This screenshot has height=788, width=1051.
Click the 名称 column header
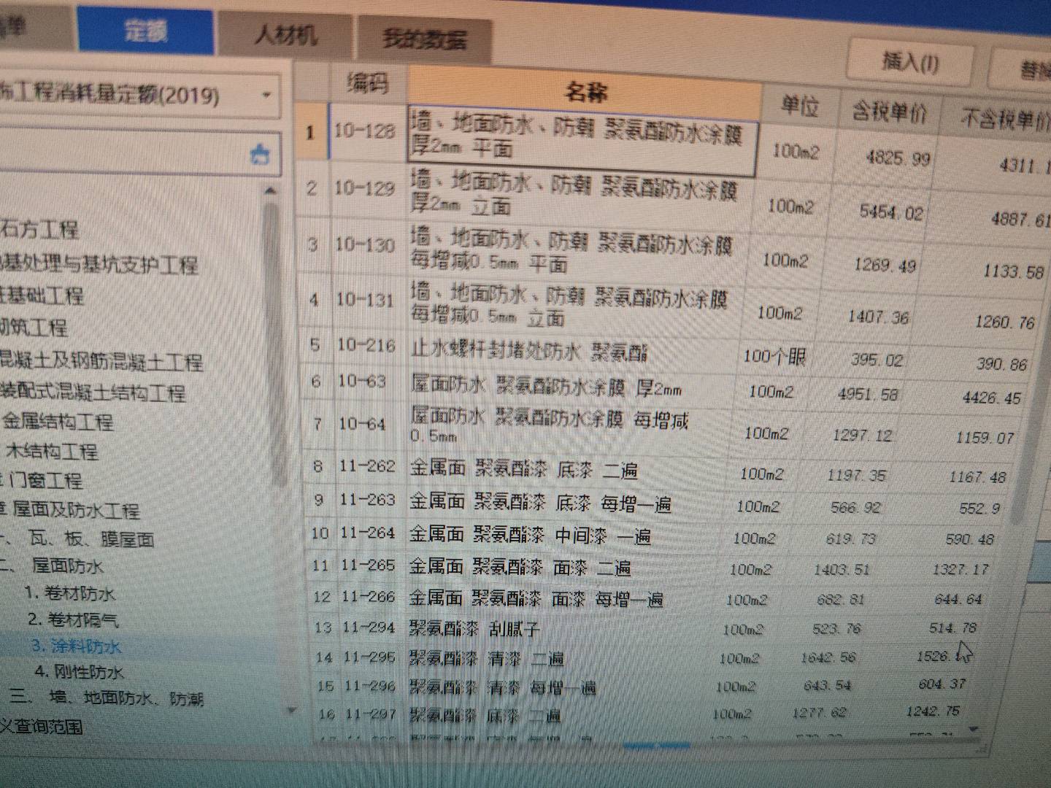click(x=585, y=93)
